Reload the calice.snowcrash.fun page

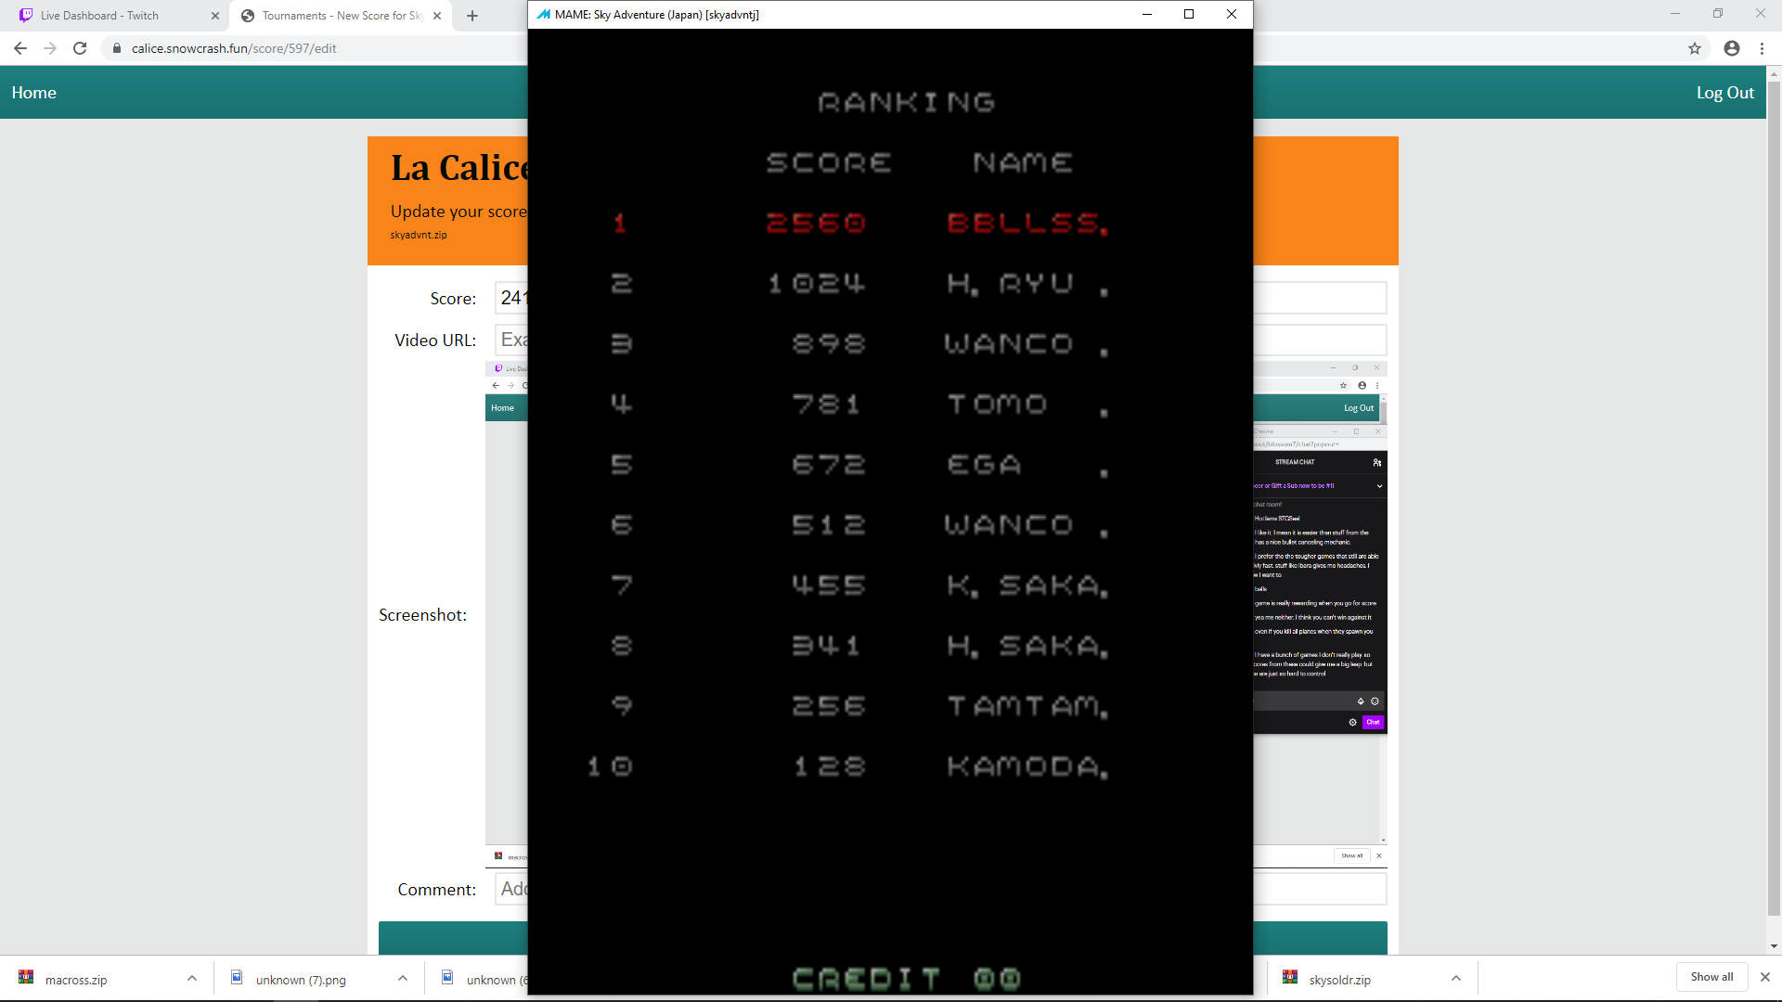click(80, 48)
